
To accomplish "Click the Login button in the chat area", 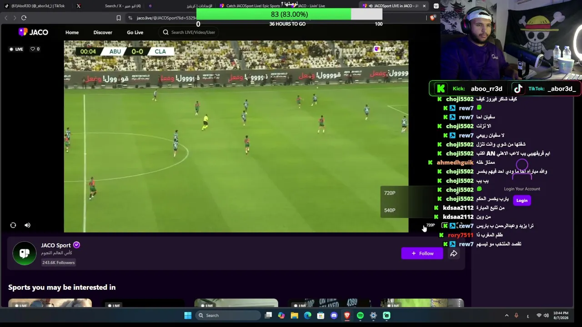I will [x=522, y=200].
